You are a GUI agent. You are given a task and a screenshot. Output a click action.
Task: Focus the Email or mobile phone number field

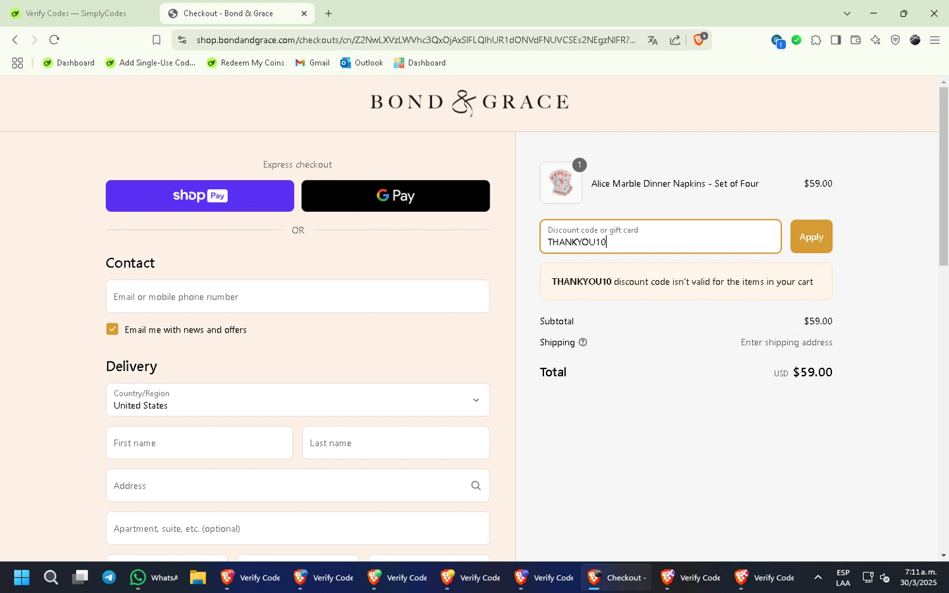297,296
